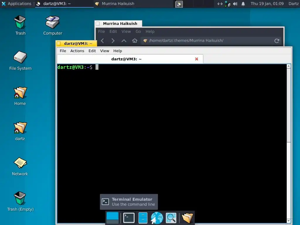This screenshot has height=225, width=300.
Task: Open notifications bell icon
Action: (243, 4)
